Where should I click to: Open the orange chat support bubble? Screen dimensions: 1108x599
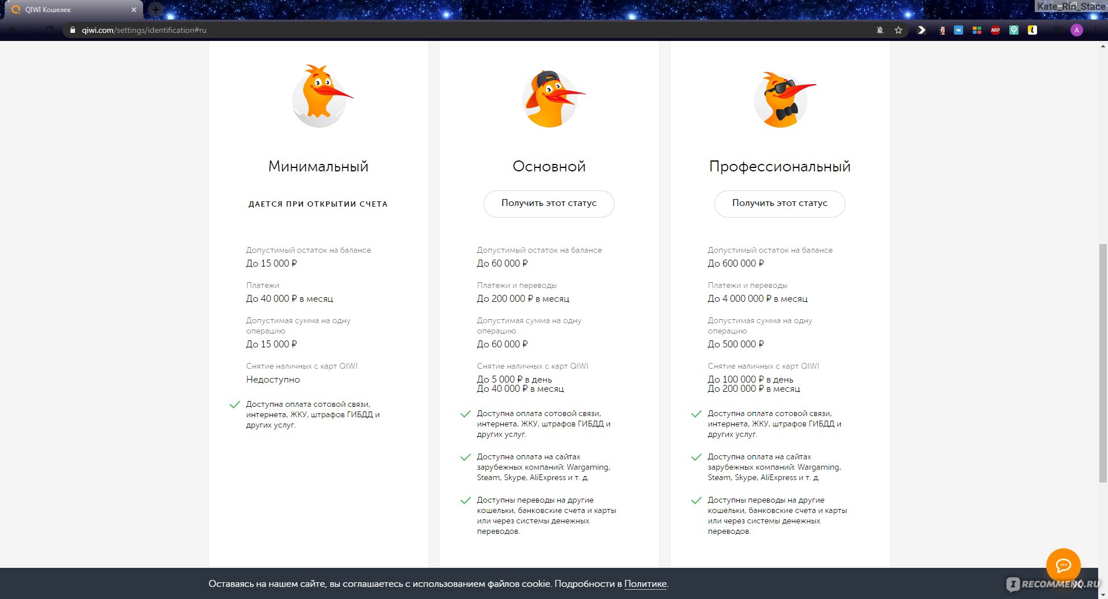coord(1063,566)
